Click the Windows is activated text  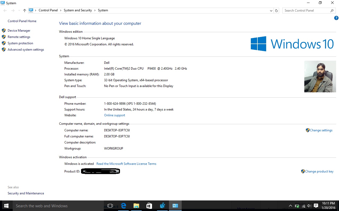(79, 164)
